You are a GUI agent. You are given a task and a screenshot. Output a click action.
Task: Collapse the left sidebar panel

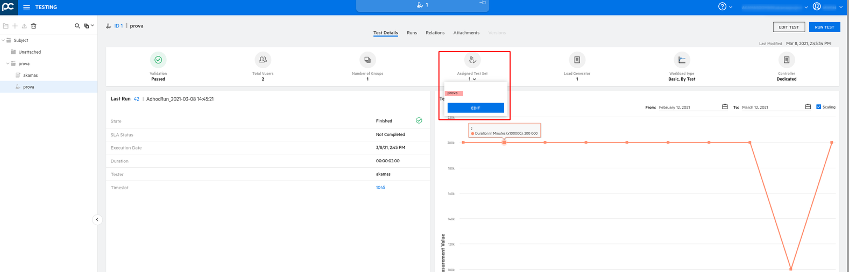tap(97, 219)
